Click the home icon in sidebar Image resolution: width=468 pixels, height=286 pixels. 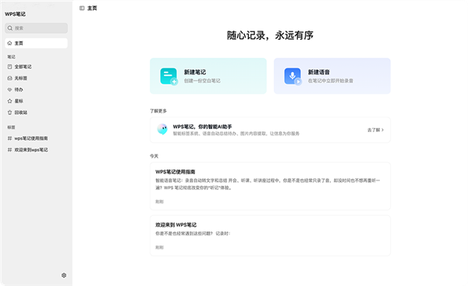[x=9, y=43]
